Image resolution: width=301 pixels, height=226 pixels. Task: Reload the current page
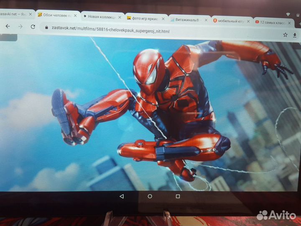(33, 27)
